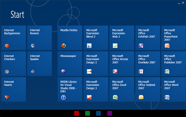Click the Internet Reversi icon

coord(33,46)
